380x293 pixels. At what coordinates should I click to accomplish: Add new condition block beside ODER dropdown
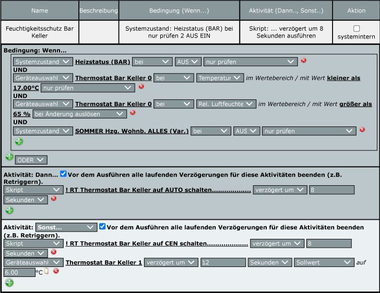coord(9,157)
